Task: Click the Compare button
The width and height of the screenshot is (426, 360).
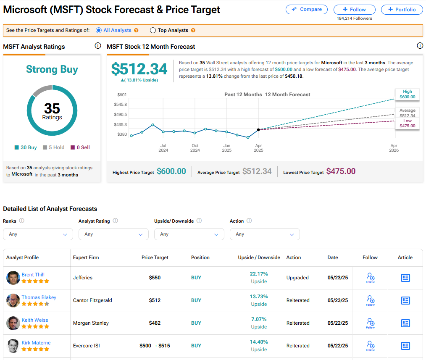Action: pyautogui.click(x=307, y=9)
